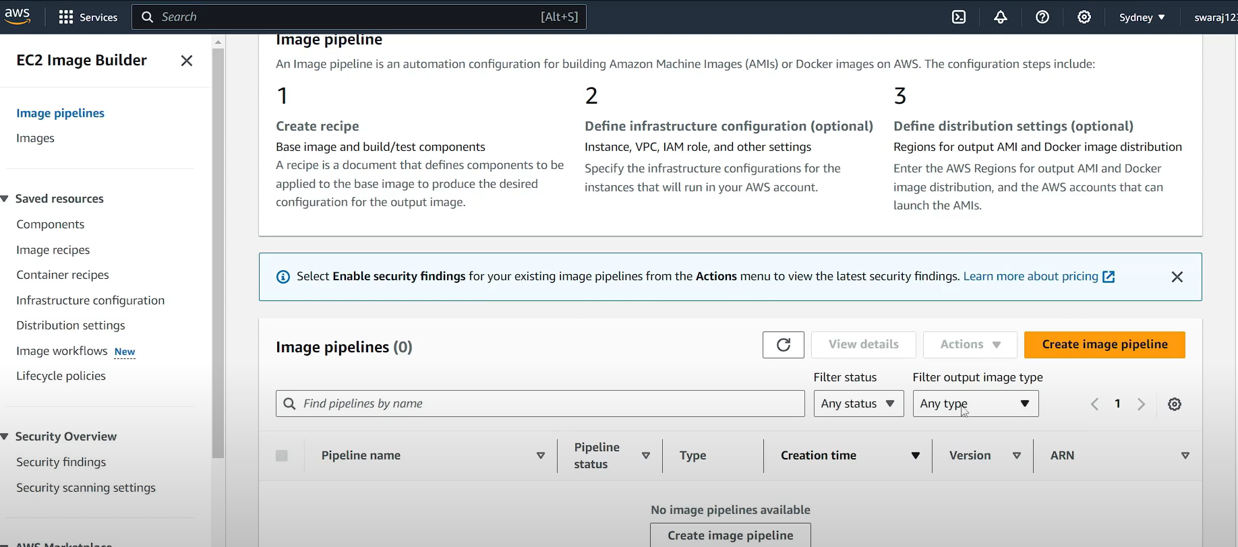Open Images in the sidebar
Viewport: 1238px width, 547px height.
point(35,138)
